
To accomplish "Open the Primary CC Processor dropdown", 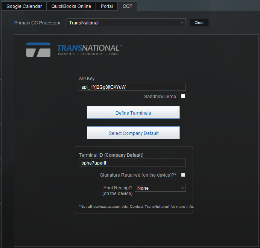I will [126, 23].
